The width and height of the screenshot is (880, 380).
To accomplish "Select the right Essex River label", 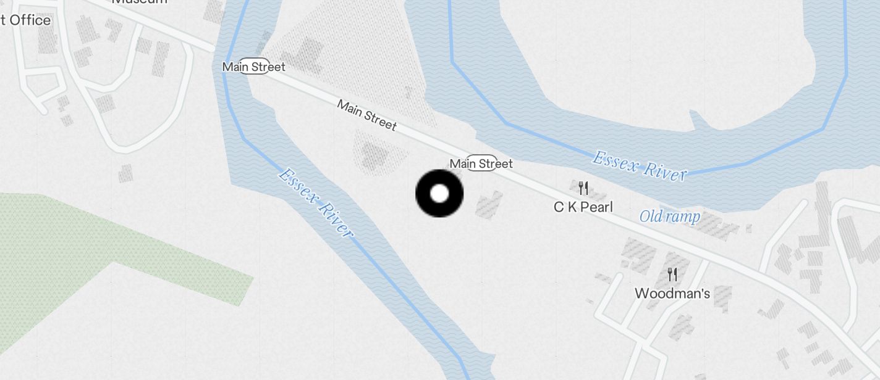I will (x=640, y=166).
